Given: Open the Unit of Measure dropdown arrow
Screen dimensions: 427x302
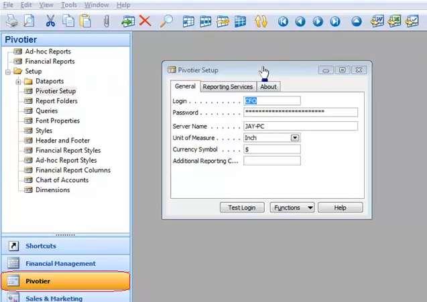Looking at the screenshot, I should coord(295,138).
